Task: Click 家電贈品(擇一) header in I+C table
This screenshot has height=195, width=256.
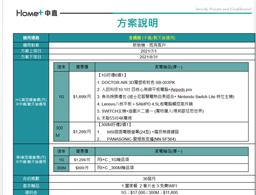Action: coord(172,67)
